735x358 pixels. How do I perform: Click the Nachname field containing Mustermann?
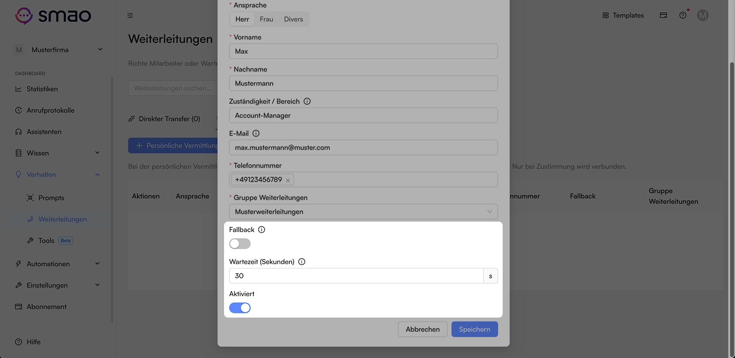point(363,83)
